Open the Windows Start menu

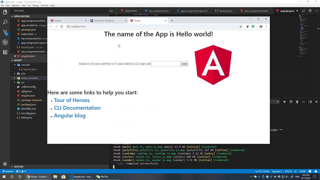(4, 177)
